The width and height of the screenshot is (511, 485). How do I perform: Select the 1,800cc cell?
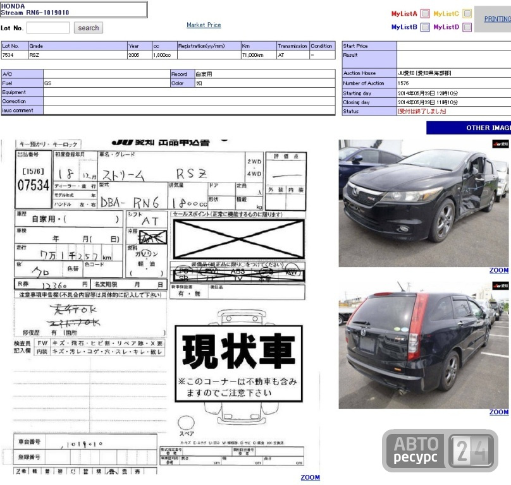[164, 55]
